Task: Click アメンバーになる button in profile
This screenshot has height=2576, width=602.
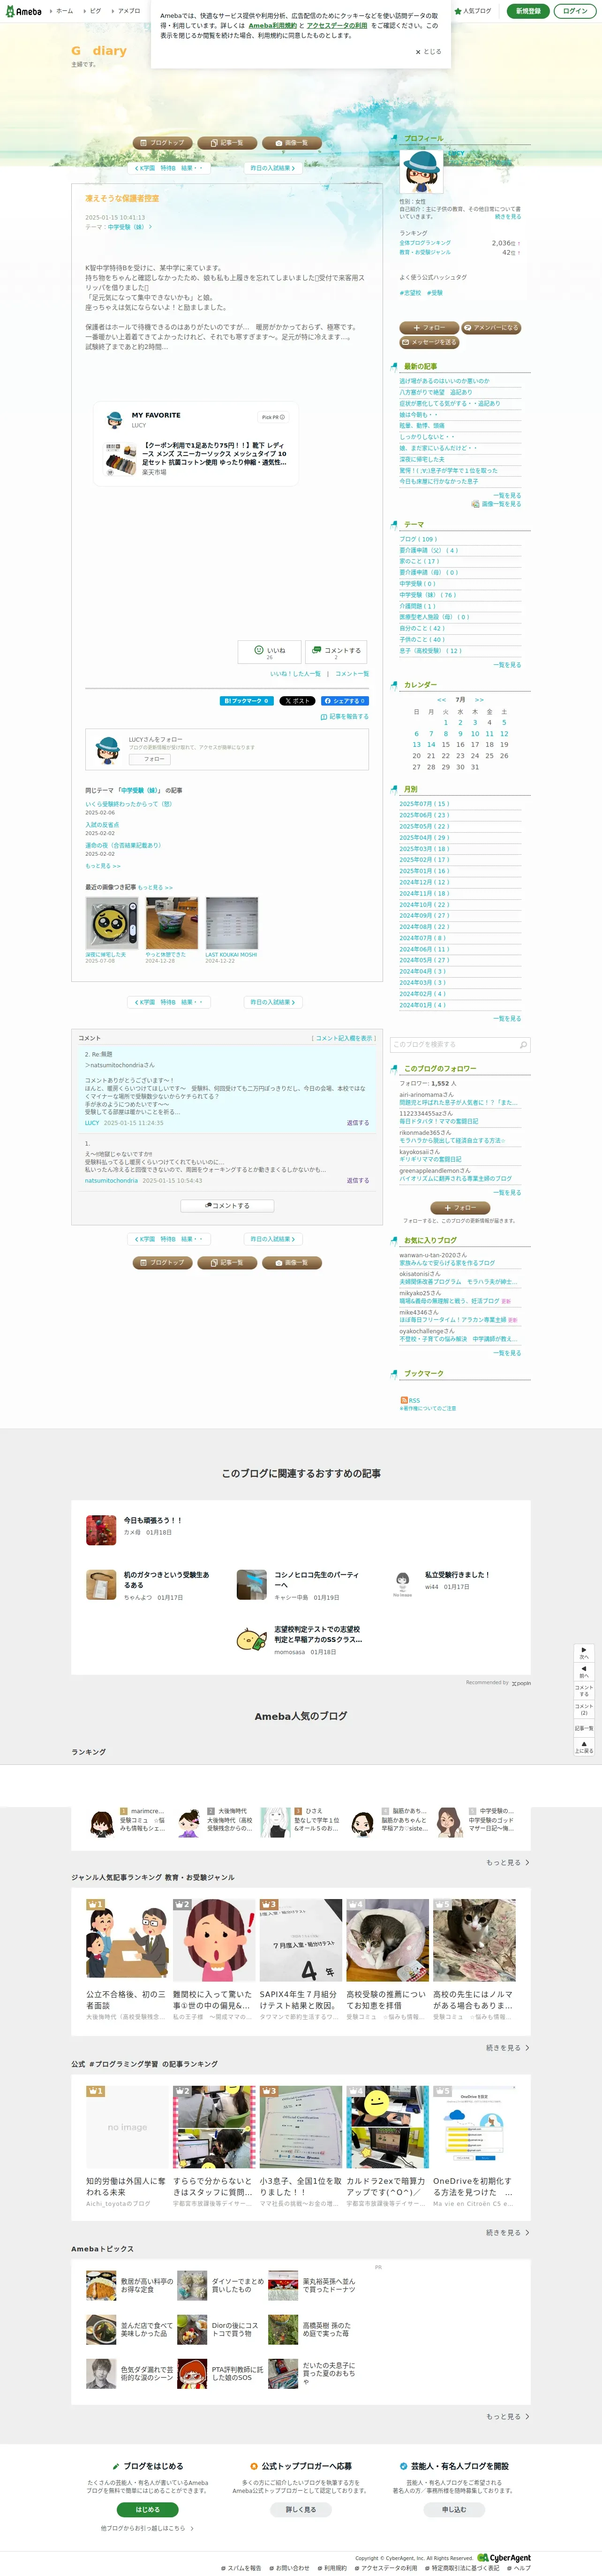Action: click(491, 328)
